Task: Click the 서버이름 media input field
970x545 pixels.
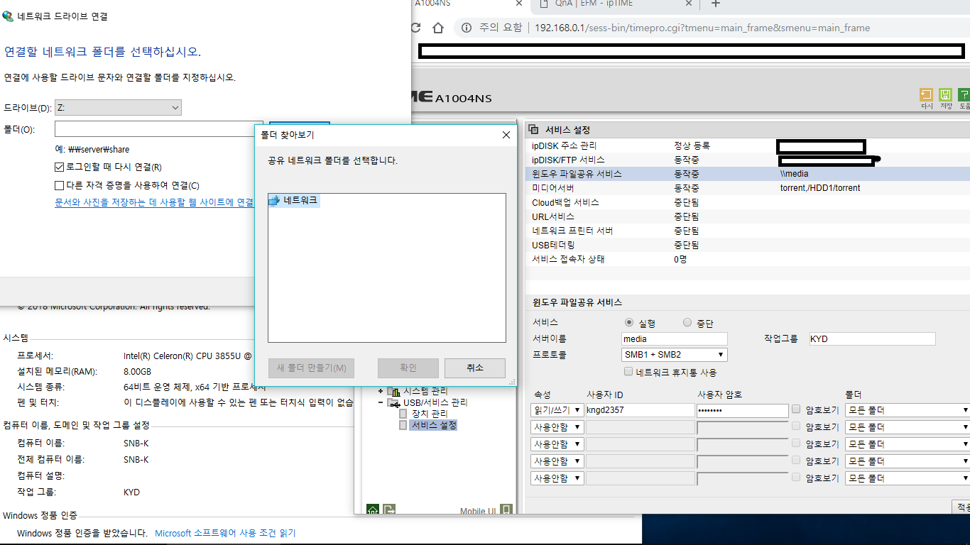Action: pyautogui.click(x=675, y=338)
